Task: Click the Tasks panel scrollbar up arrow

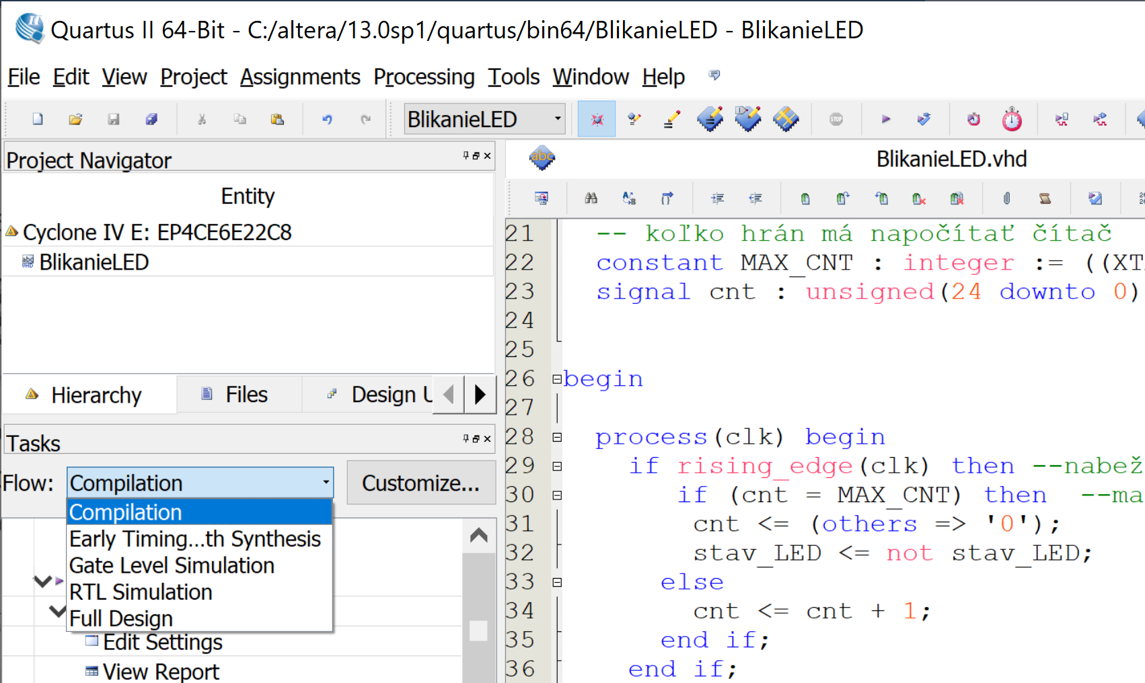Action: [478, 536]
